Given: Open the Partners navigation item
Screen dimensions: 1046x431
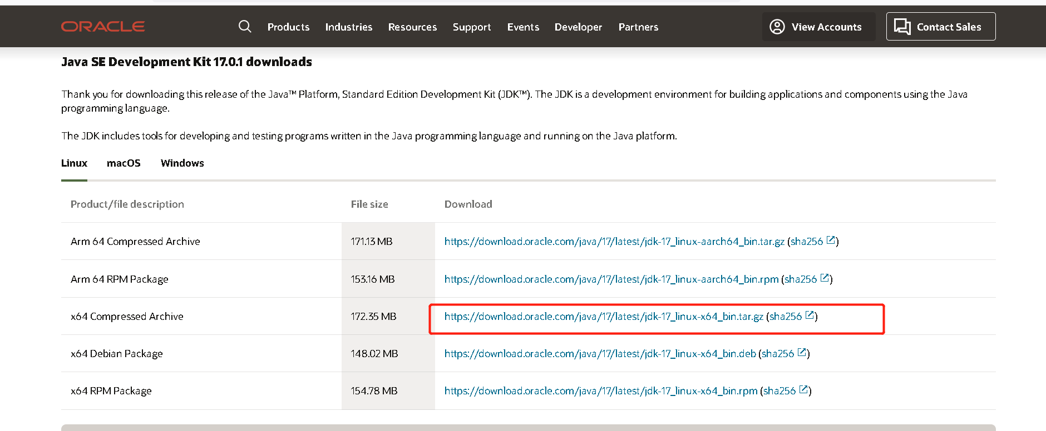Looking at the screenshot, I should [x=638, y=27].
